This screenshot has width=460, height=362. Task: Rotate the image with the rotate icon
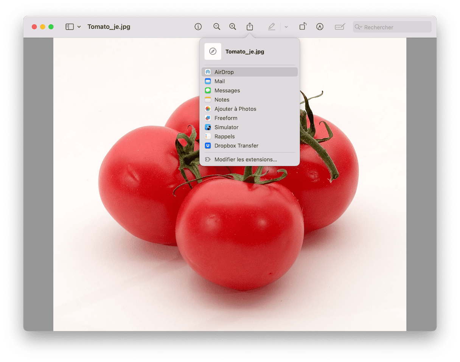coord(303,27)
